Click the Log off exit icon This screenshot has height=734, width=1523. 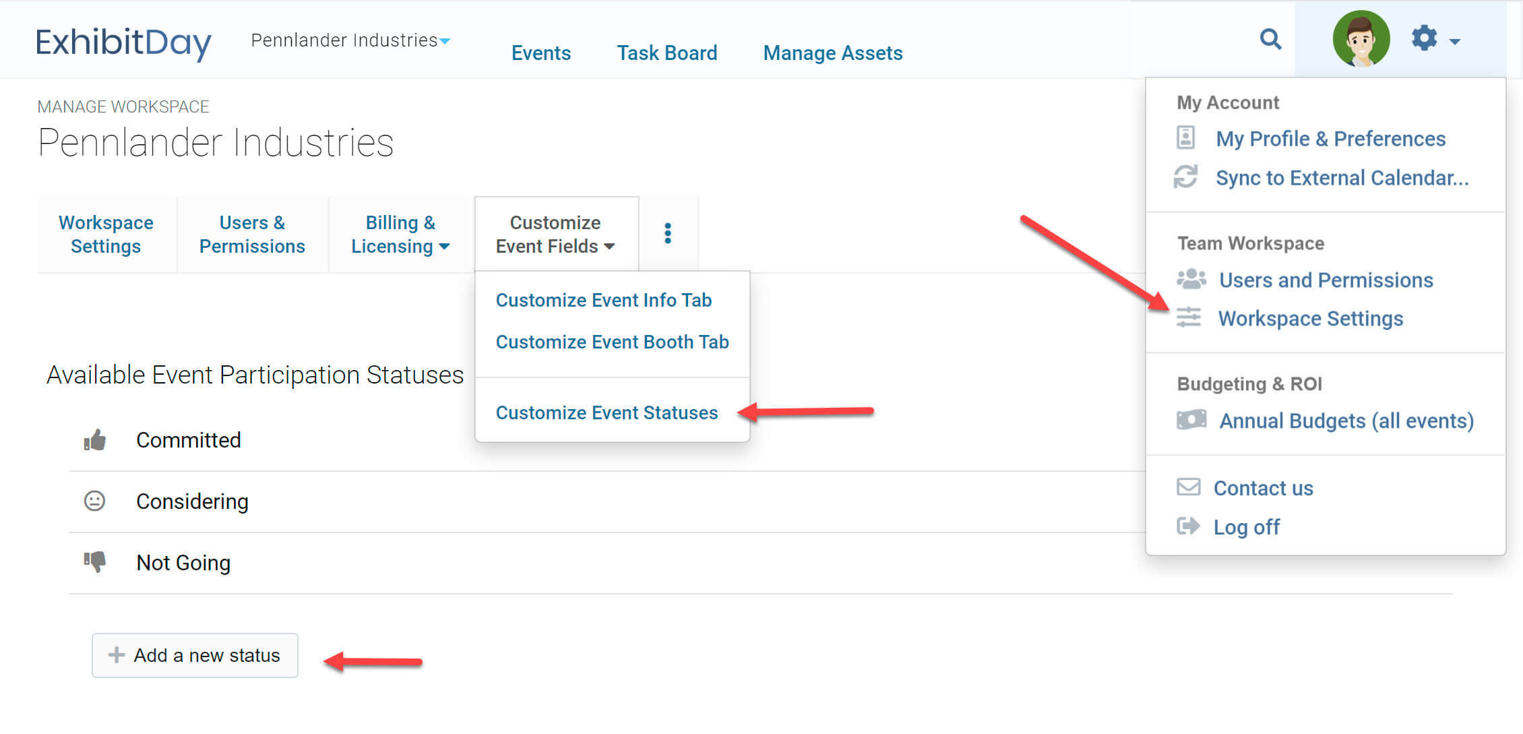tap(1188, 526)
